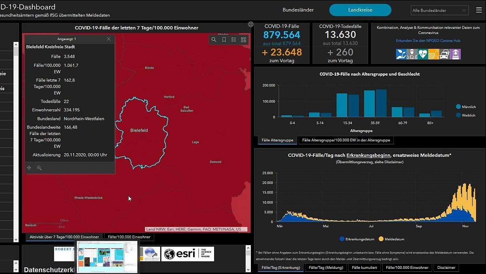
Task: Show the map legend list icon
Action: coord(234,40)
